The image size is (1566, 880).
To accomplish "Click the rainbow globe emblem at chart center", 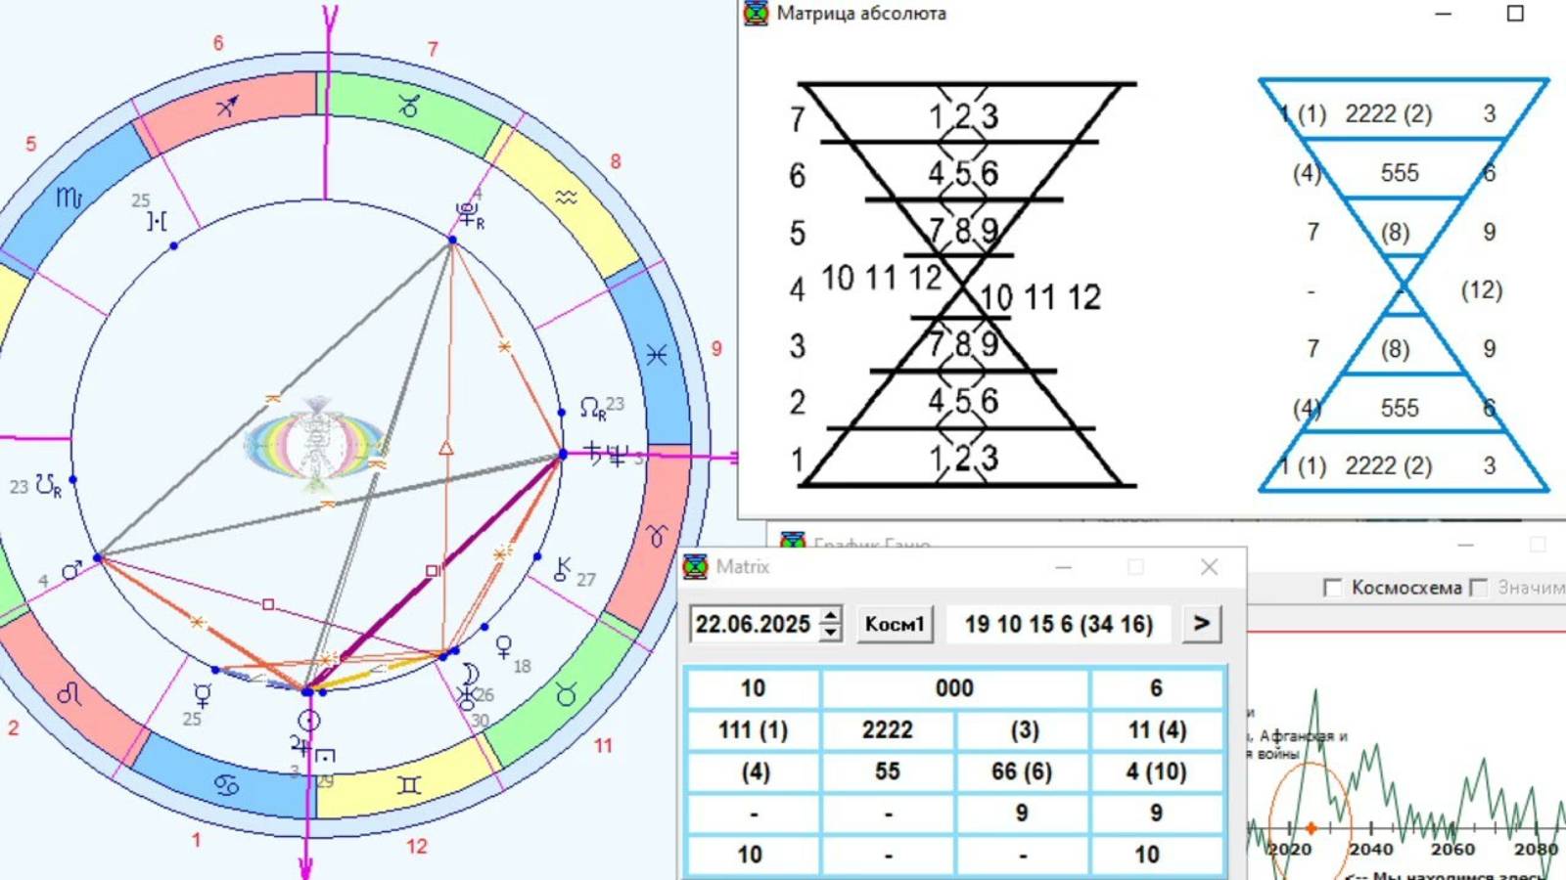I will (x=316, y=445).
